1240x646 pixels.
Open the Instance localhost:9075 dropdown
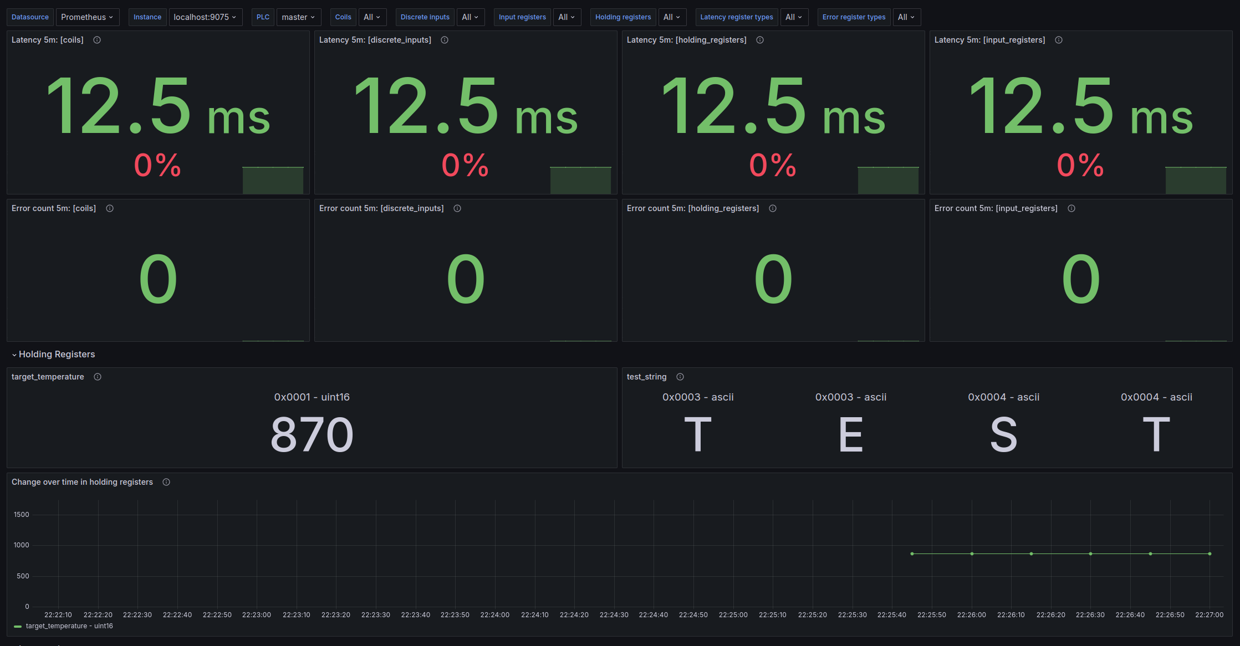point(205,17)
